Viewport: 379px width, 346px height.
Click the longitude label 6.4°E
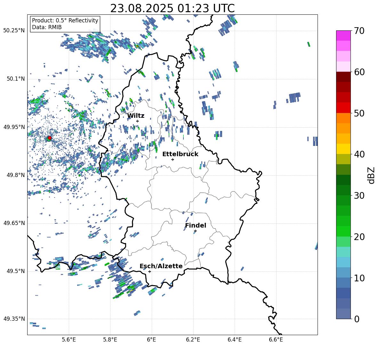(234, 340)
